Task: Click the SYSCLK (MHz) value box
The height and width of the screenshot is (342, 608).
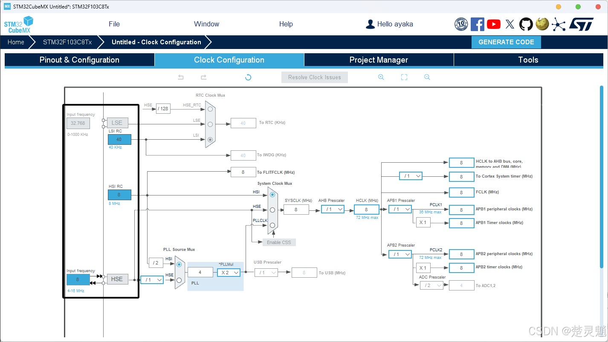Action: [x=296, y=209]
